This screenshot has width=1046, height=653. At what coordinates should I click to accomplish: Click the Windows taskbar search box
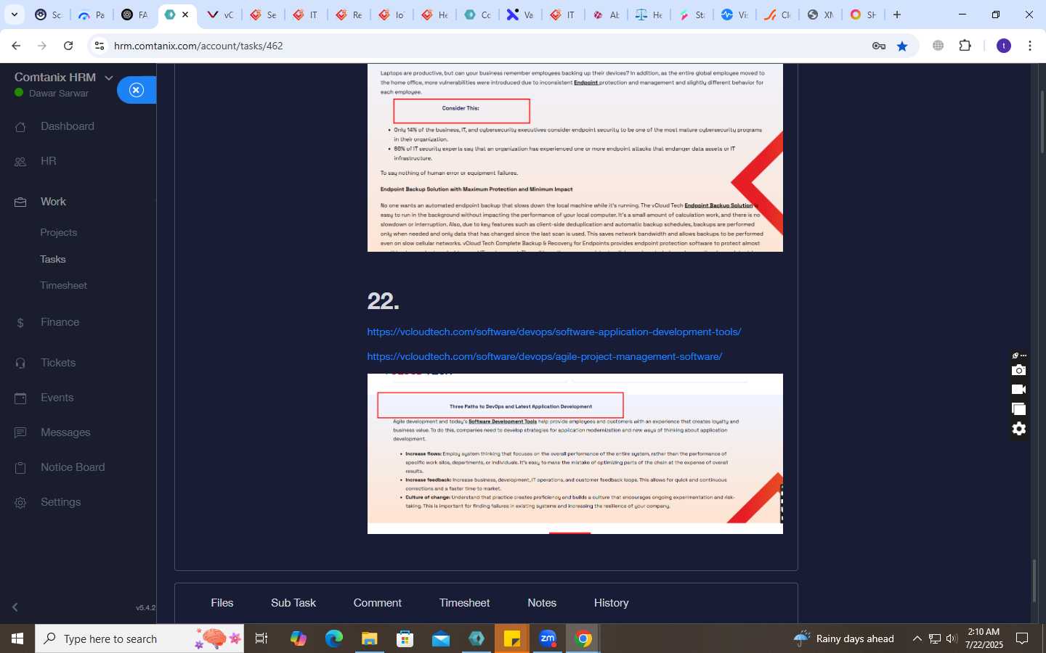139,638
